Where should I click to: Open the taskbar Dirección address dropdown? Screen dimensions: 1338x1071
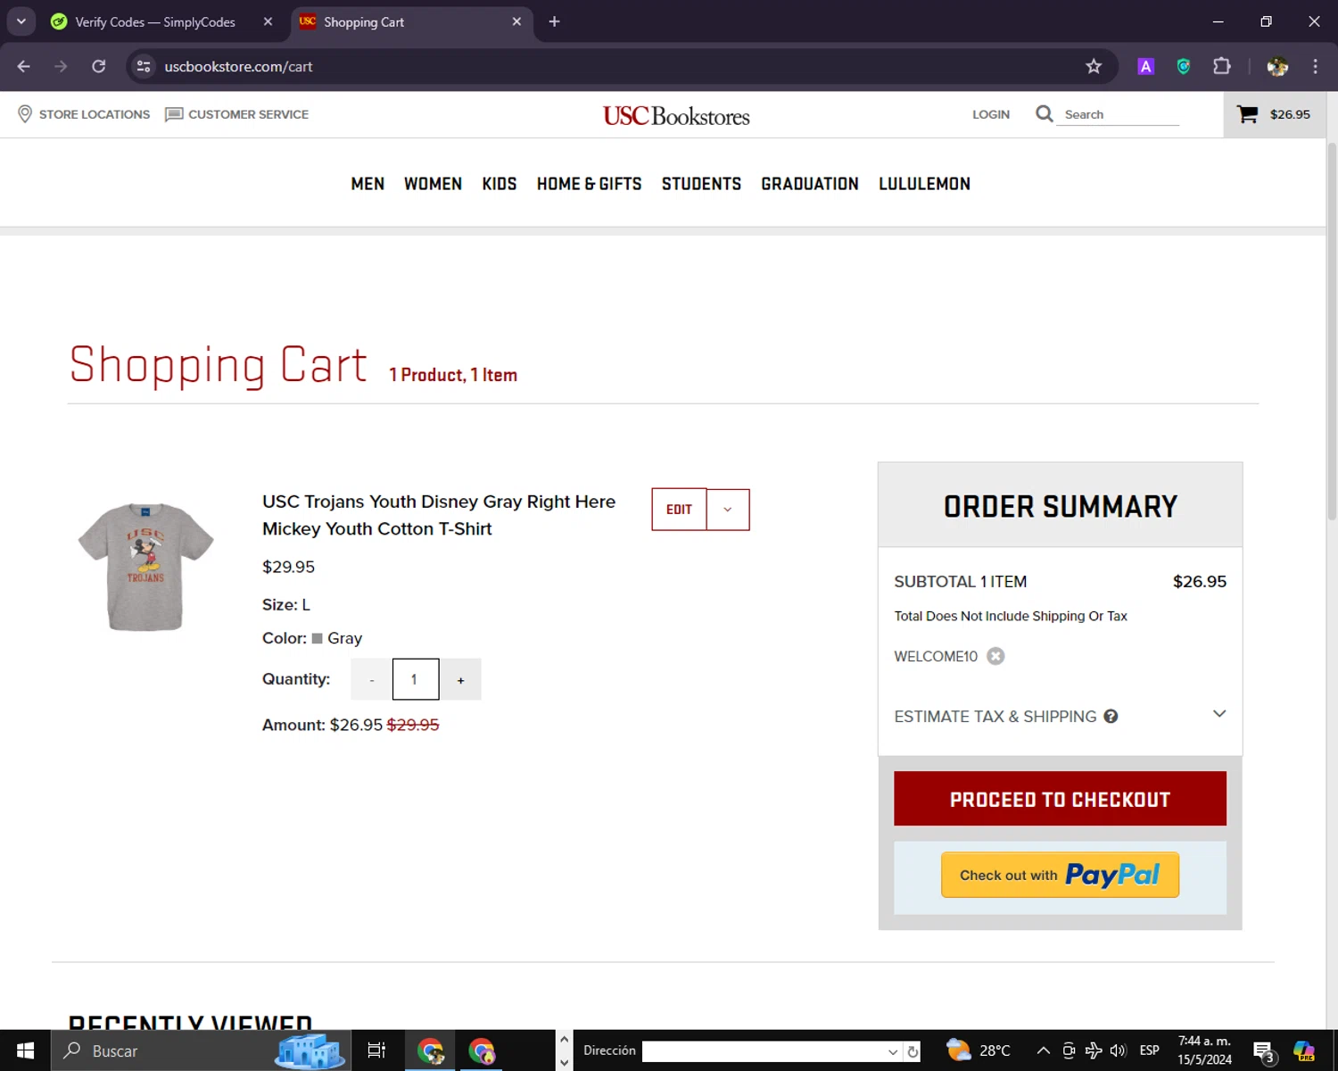coord(892,1051)
